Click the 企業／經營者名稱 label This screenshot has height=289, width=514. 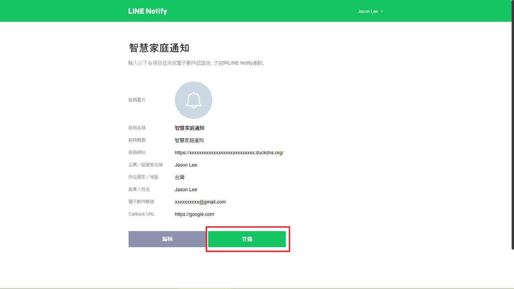click(146, 165)
